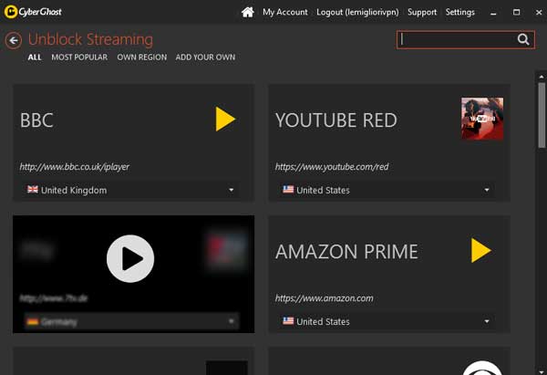This screenshot has height=375, width=547.
Task: Open My Account
Action: (x=285, y=12)
